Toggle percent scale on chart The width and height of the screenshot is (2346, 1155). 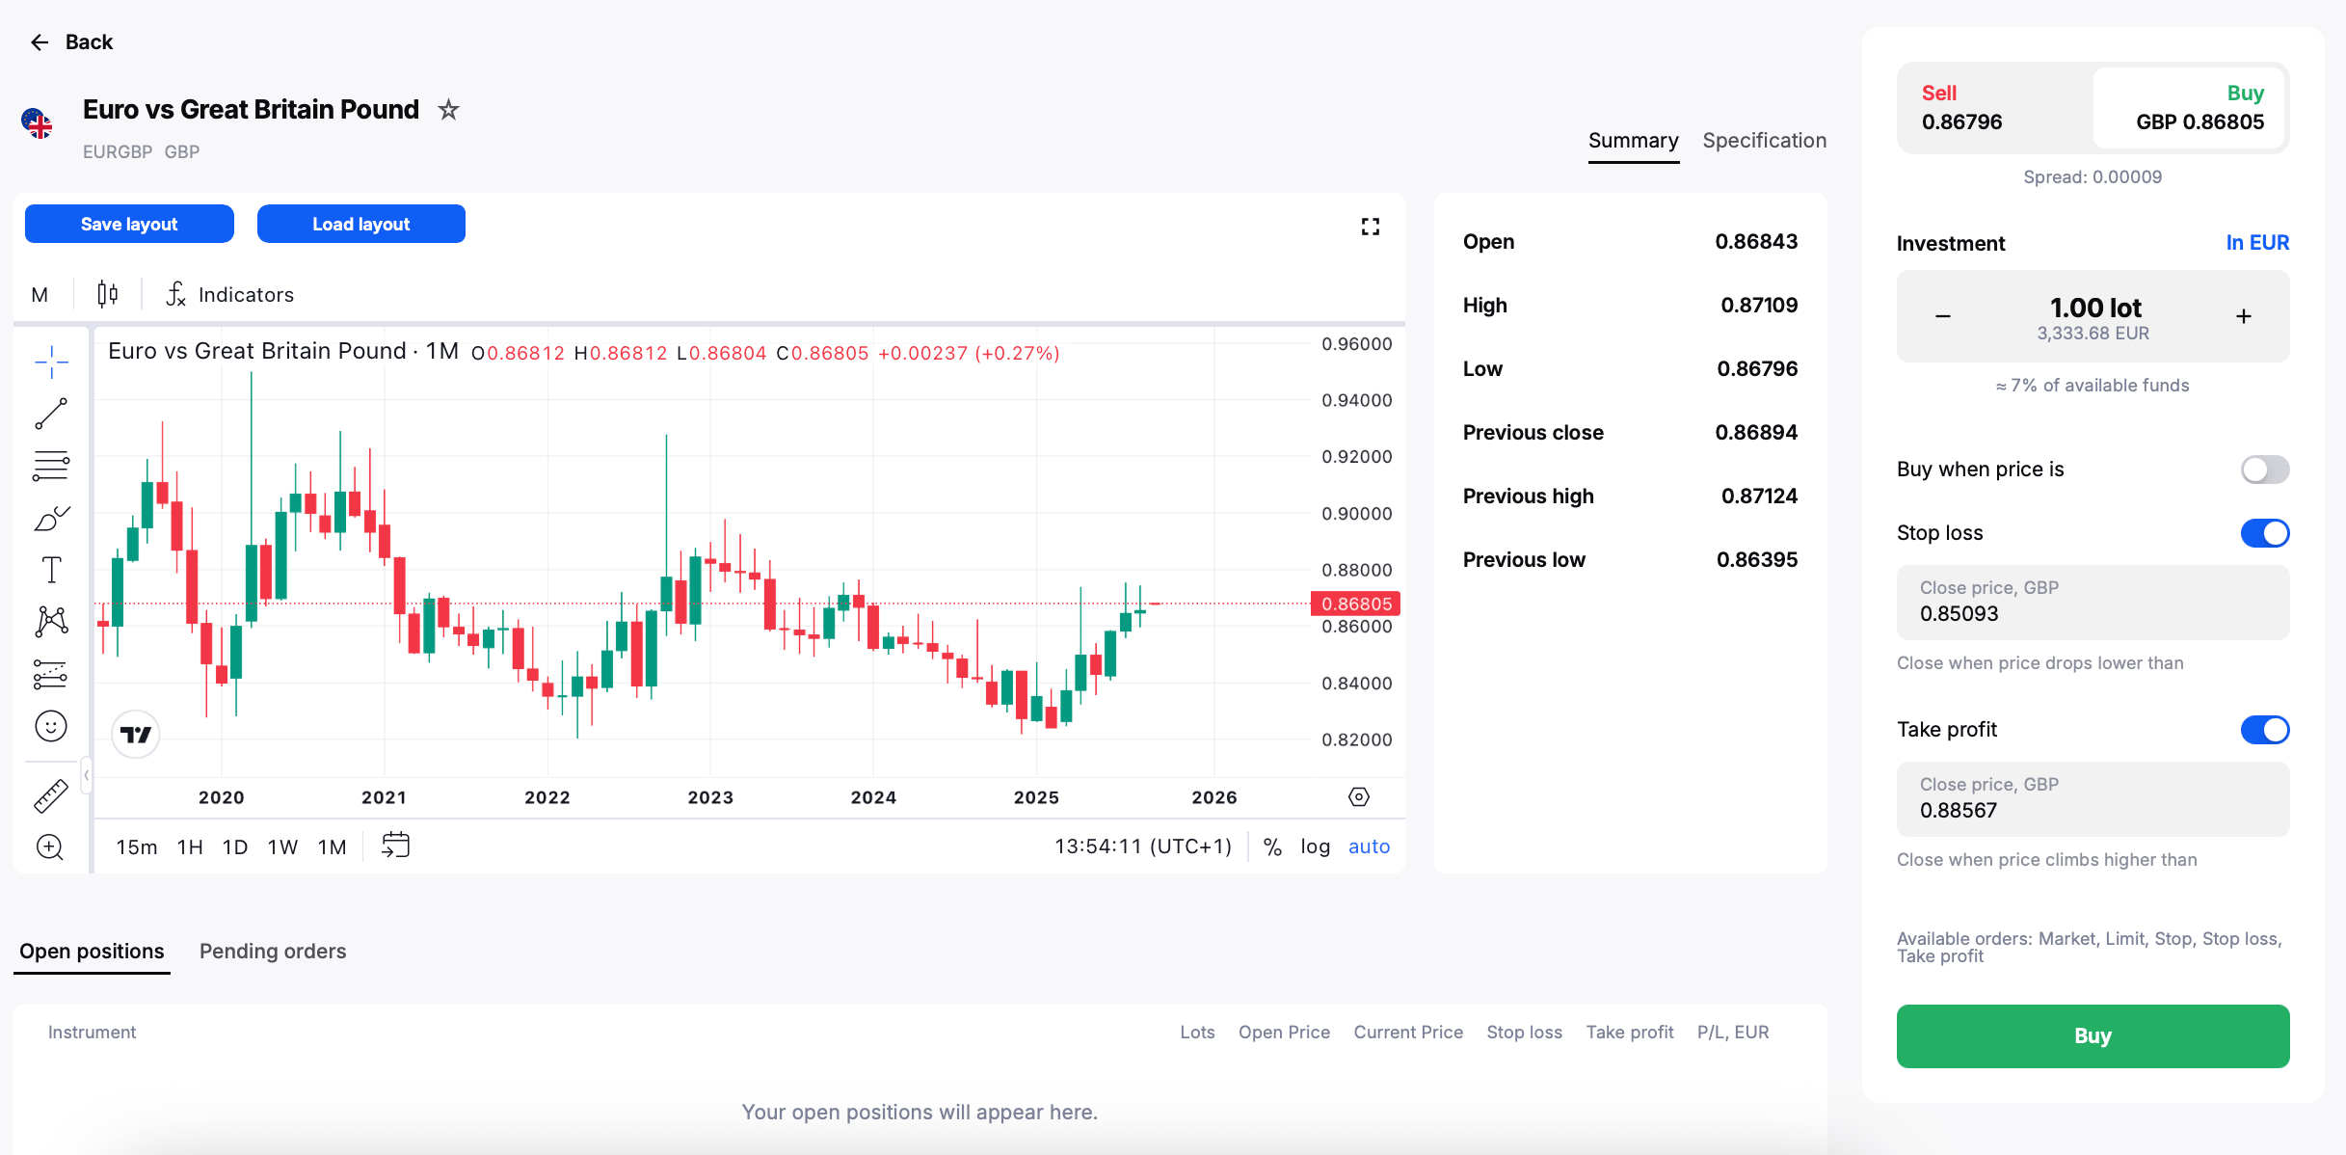coord(1272,846)
